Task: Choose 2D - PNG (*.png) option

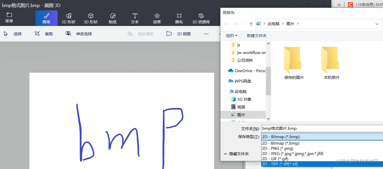Action: pyautogui.click(x=322, y=148)
